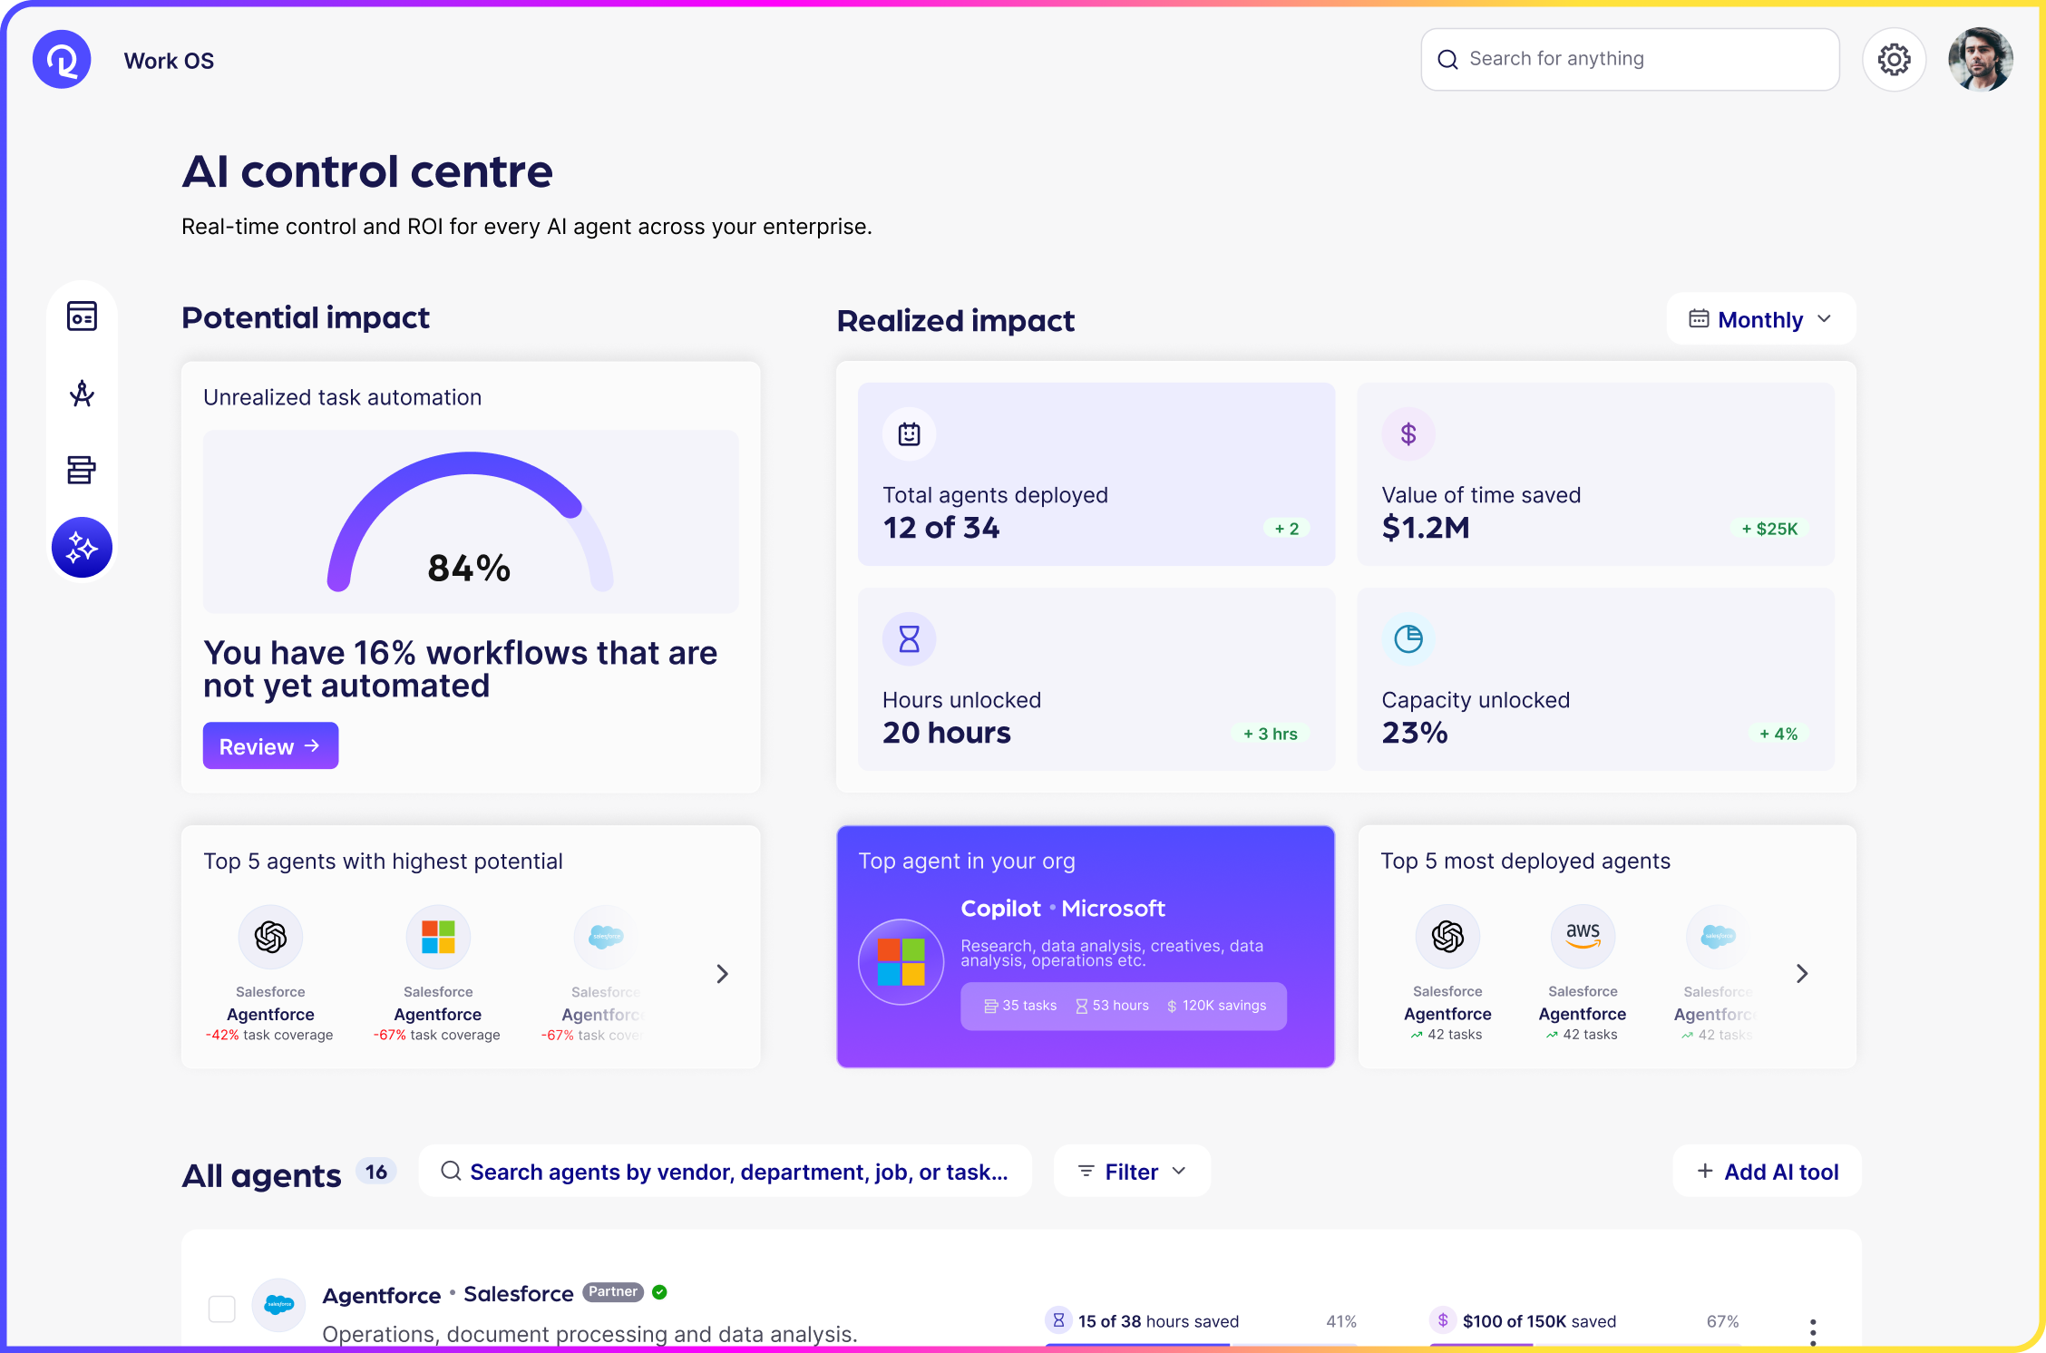Open the Monthly period dropdown

[1760, 319]
